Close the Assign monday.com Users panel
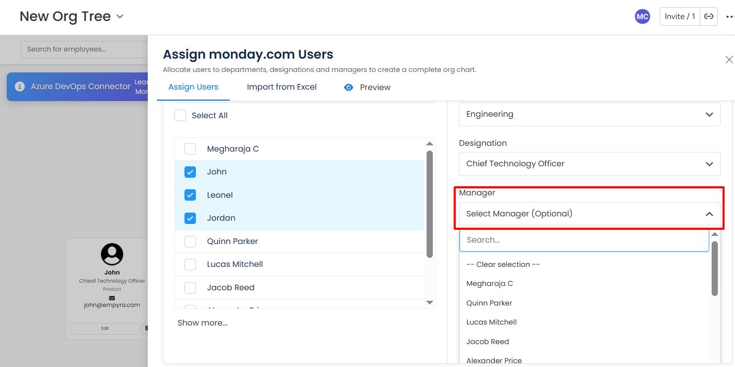The width and height of the screenshot is (735, 367). 729,60
